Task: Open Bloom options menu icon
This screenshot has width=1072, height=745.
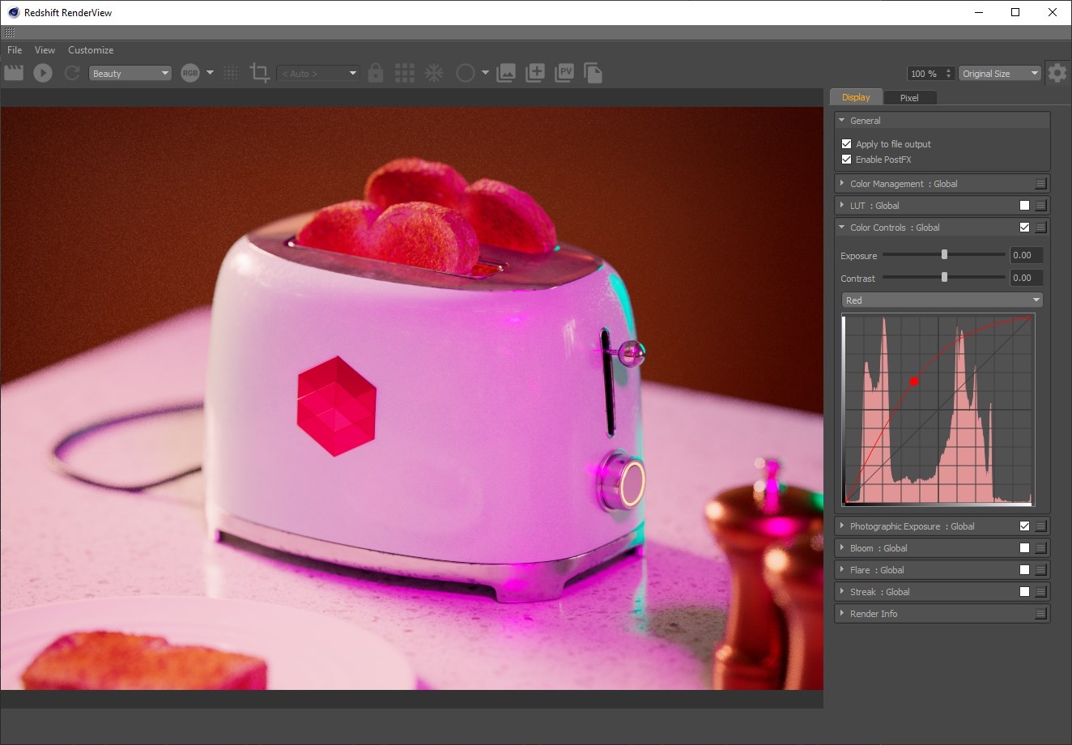Action: 1041,548
